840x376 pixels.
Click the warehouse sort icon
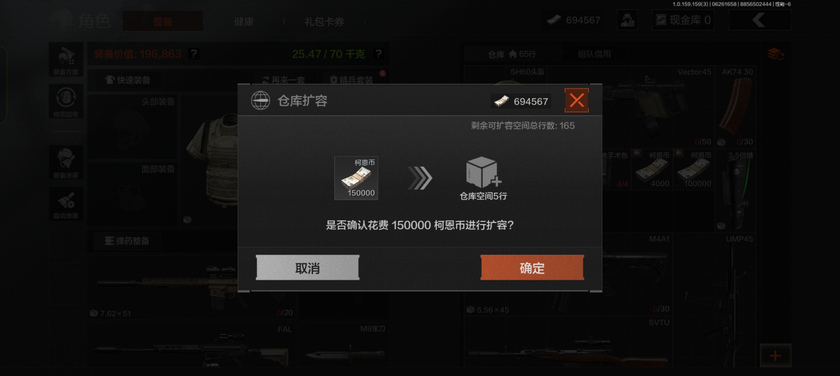[776, 54]
